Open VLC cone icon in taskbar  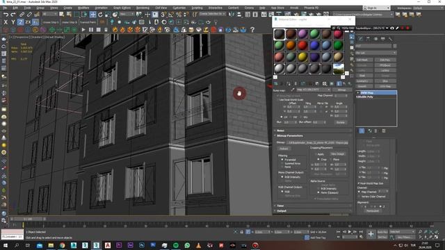click(x=198, y=245)
